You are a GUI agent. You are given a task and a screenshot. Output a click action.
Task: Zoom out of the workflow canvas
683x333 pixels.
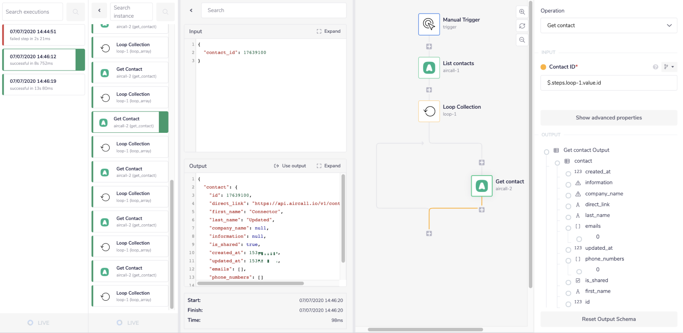click(522, 40)
